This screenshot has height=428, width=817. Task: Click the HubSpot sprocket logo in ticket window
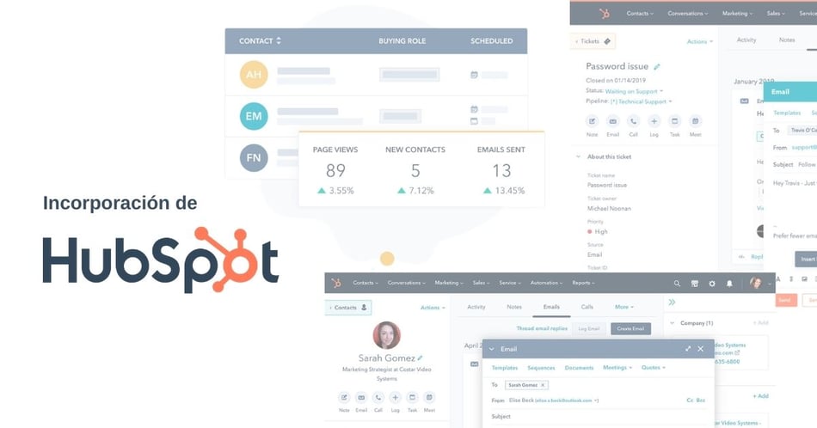[605, 14]
